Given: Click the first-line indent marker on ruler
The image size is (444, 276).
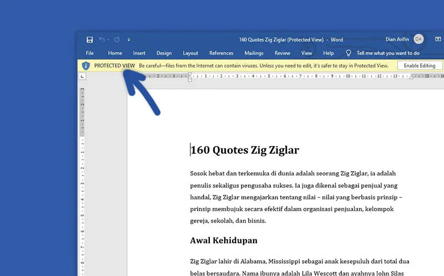Looking at the screenshot, I should point(190,74).
